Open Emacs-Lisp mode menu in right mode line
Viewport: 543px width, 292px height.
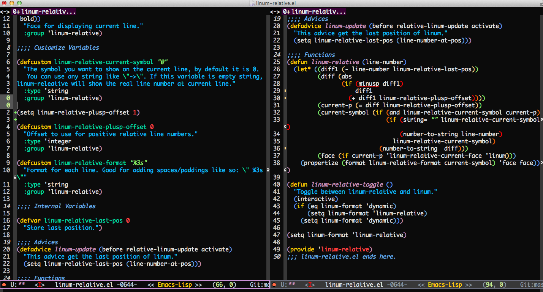pos(445,284)
